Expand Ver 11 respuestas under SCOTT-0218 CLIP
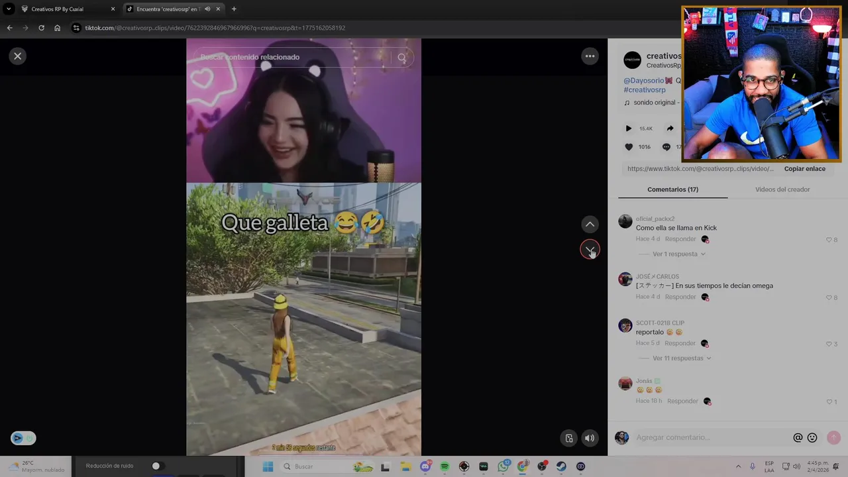 tap(682, 358)
